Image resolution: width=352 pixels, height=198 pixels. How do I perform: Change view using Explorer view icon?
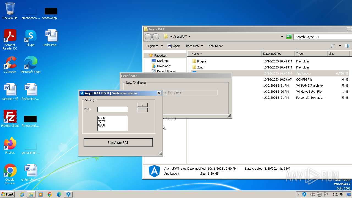pyautogui.click(x=333, y=46)
